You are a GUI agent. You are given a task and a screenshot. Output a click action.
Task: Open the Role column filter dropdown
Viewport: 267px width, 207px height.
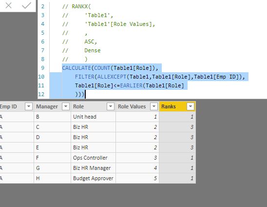click(x=111, y=106)
